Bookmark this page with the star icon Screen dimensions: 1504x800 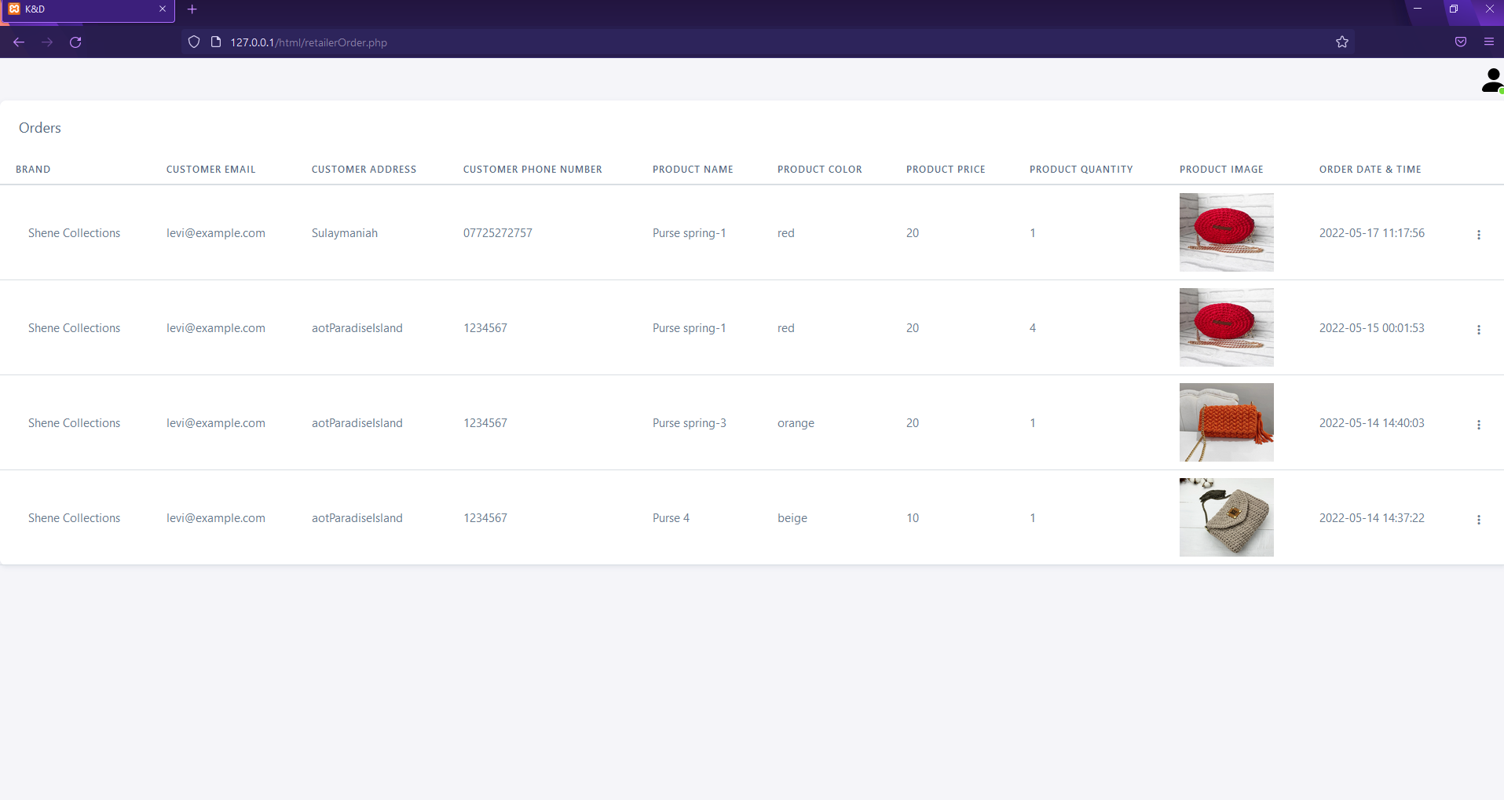tap(1342, 42)
